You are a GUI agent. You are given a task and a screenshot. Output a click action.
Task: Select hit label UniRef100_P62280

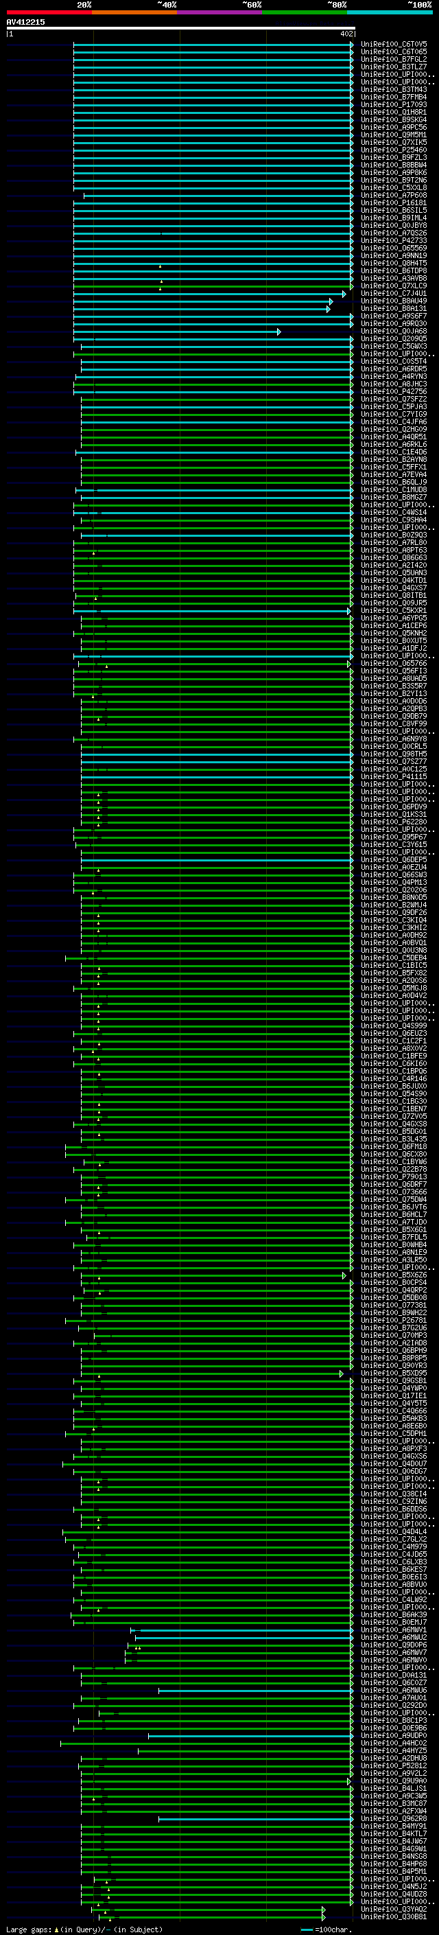tap(394, 822)
